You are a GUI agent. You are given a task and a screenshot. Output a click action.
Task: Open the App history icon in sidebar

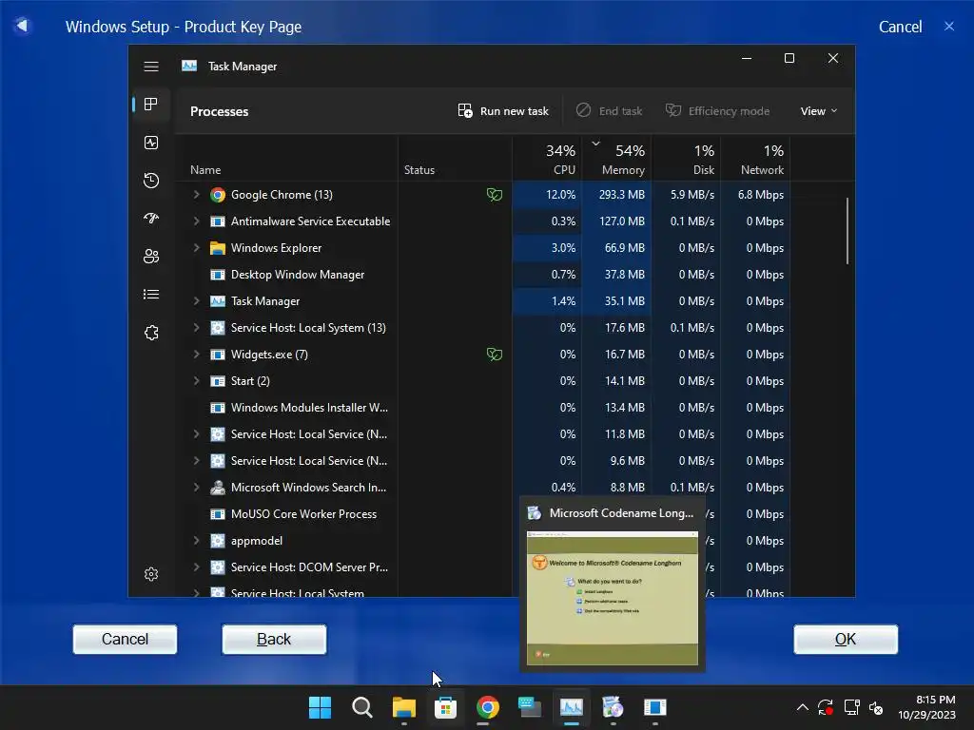coord(151,181)
